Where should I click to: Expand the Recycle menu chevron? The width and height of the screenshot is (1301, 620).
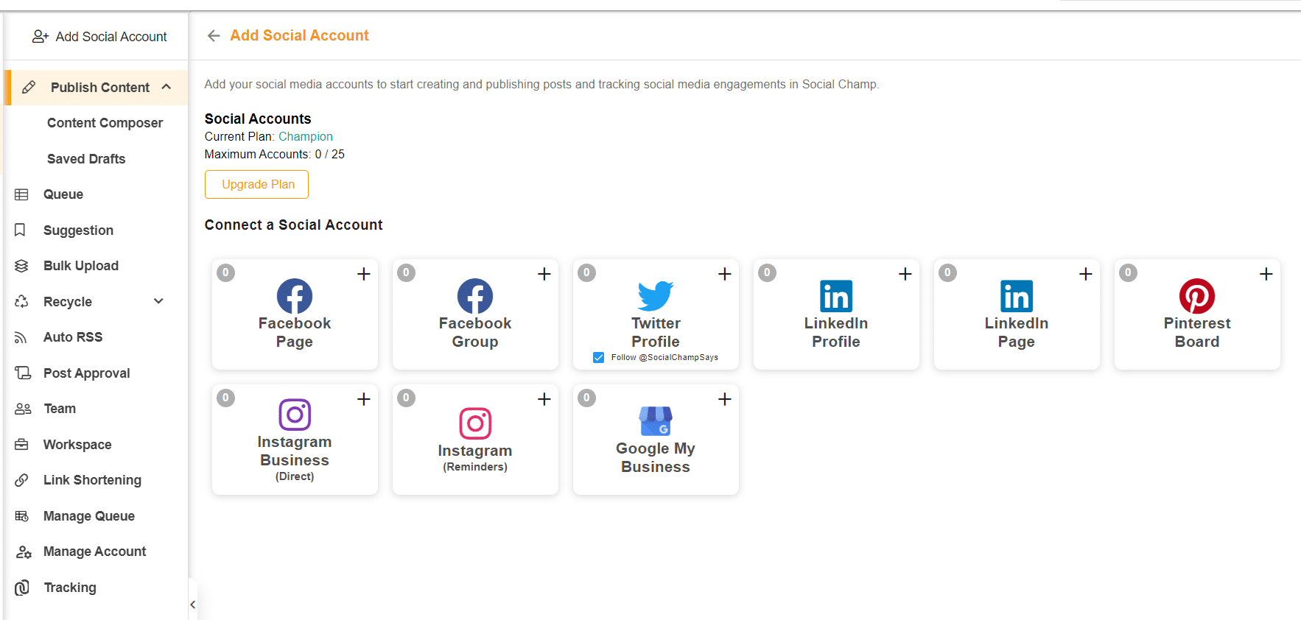click(x=158, y=301)
